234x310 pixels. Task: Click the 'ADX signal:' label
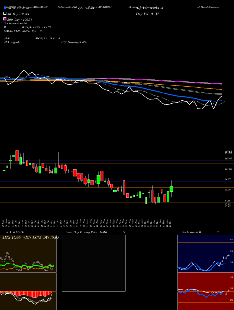click(x=12, y=42)
